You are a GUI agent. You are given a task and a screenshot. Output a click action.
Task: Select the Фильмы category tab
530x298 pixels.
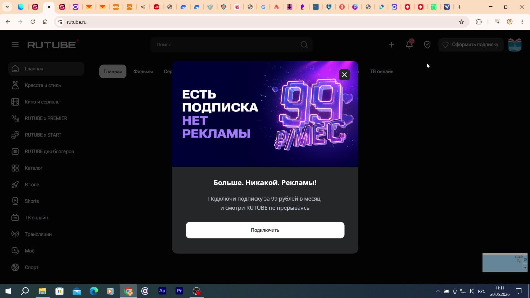(143, 71)
